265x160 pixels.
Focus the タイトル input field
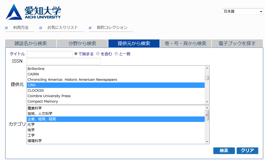50,54
